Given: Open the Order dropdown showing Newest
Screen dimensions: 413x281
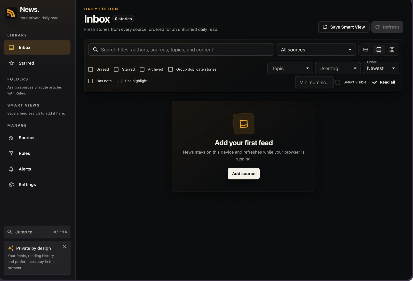Looking at the screenshot, I should pos(381,68).
